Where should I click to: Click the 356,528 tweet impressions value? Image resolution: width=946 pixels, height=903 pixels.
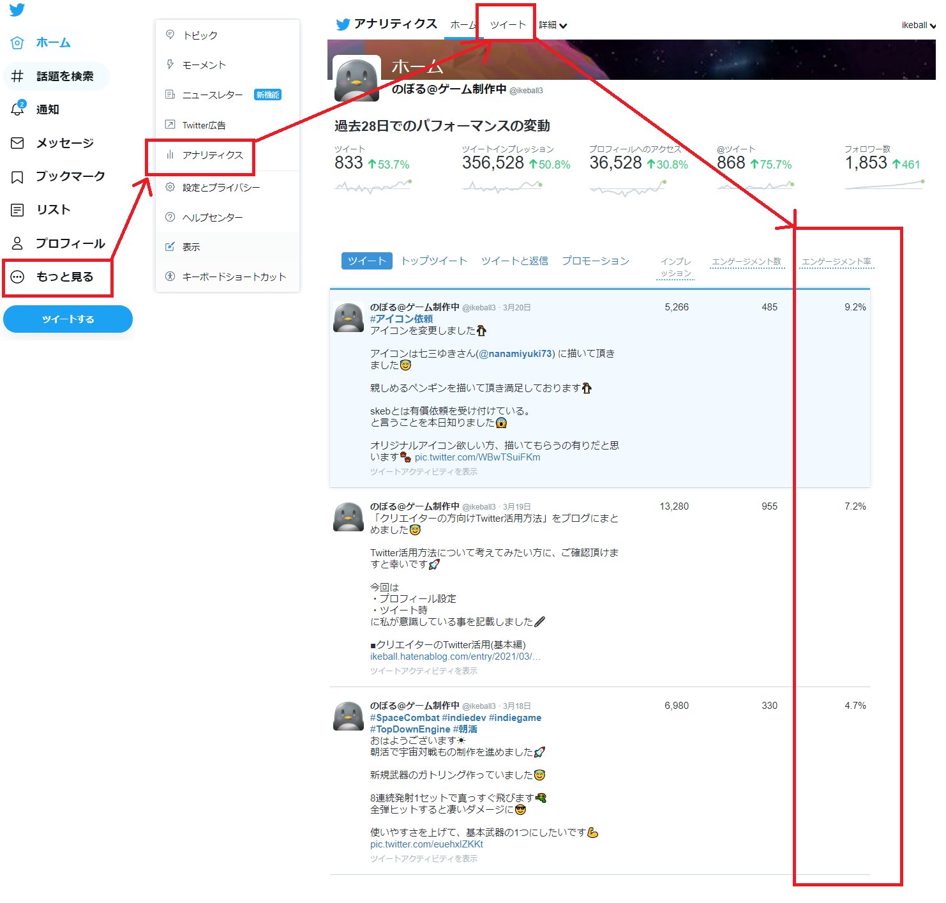[493, 163]
